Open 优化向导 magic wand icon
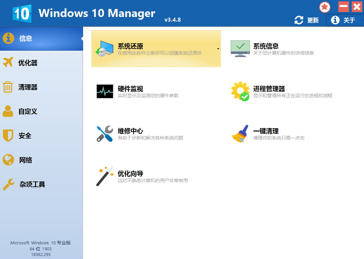364x259 pixels. pyautogui.click(x=105, y=176)
